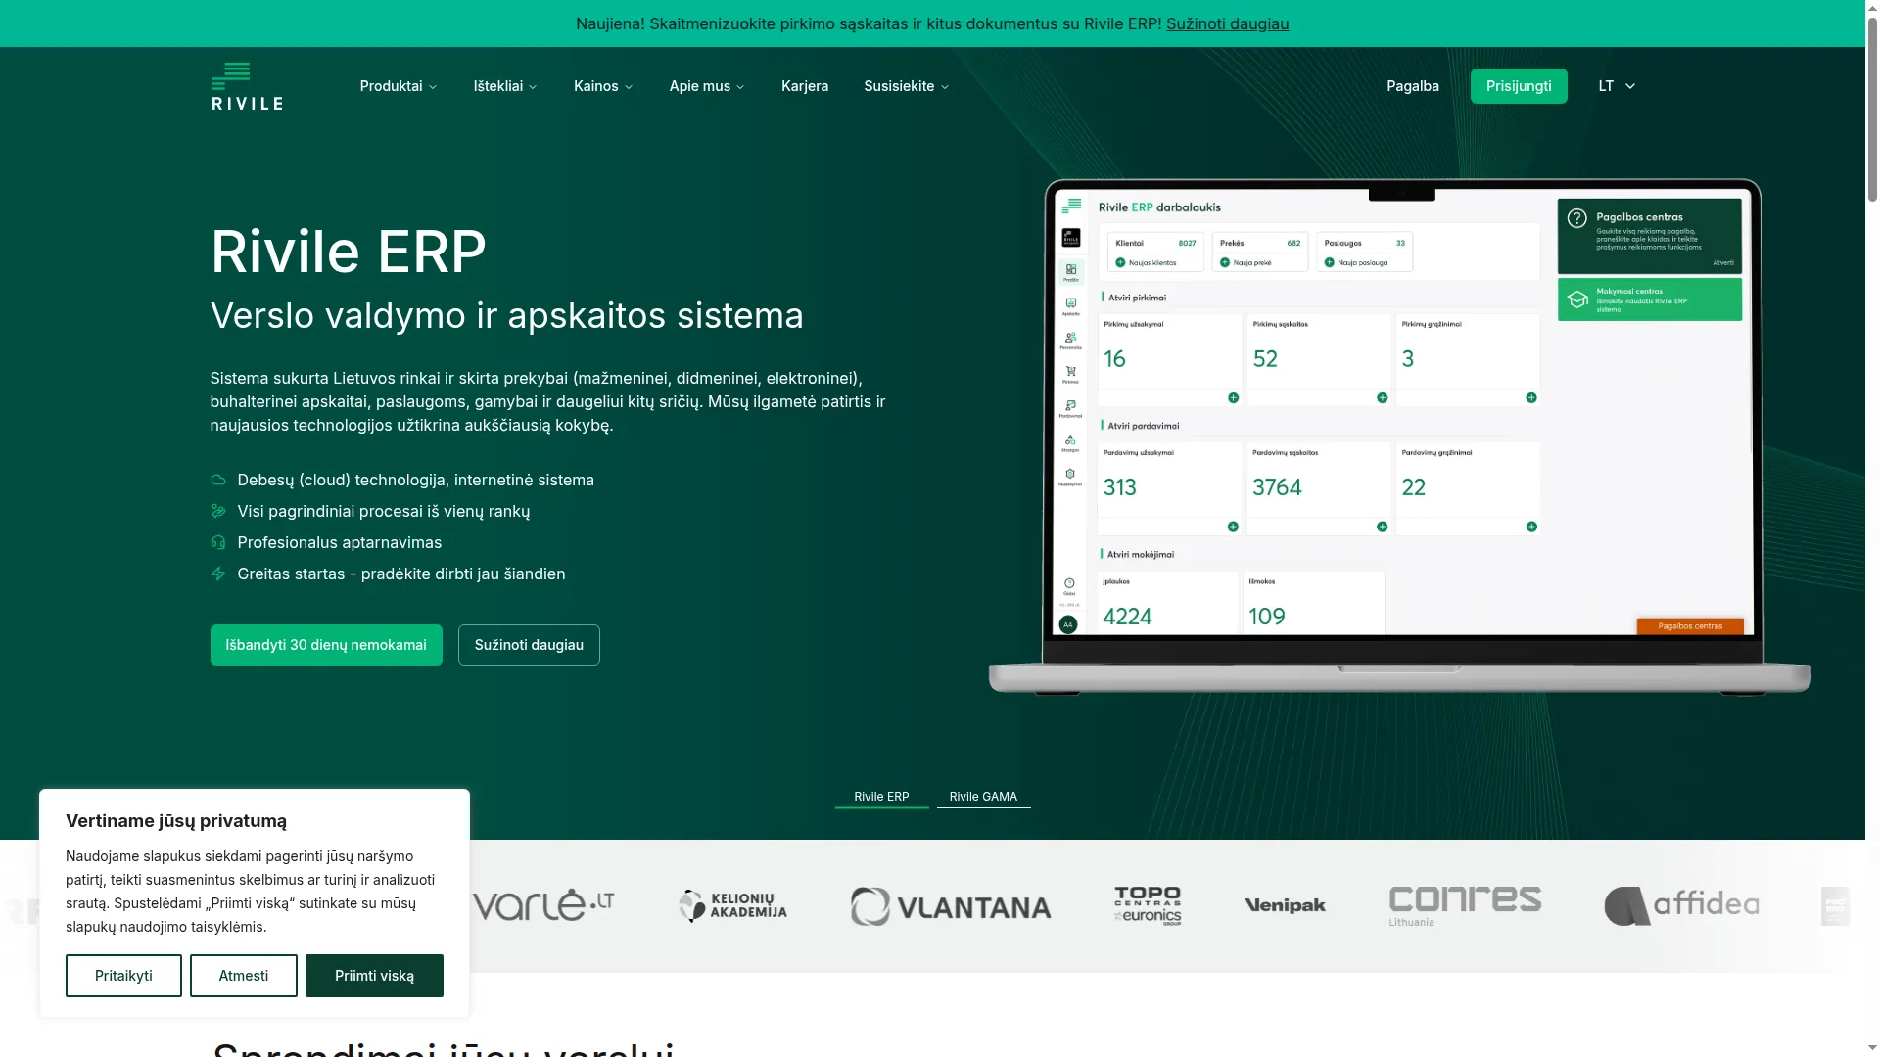Reject cookies with Atmesti
Image resolution: width=1880 pixels, height=1057 pixels.
pyautogui.click(x=244, y=976)
